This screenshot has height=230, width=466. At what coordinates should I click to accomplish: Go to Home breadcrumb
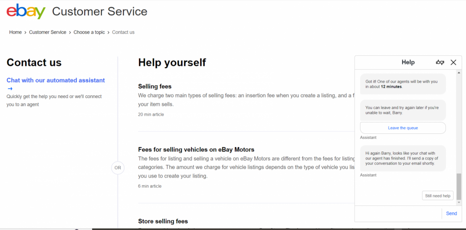(x=15, y=32)
